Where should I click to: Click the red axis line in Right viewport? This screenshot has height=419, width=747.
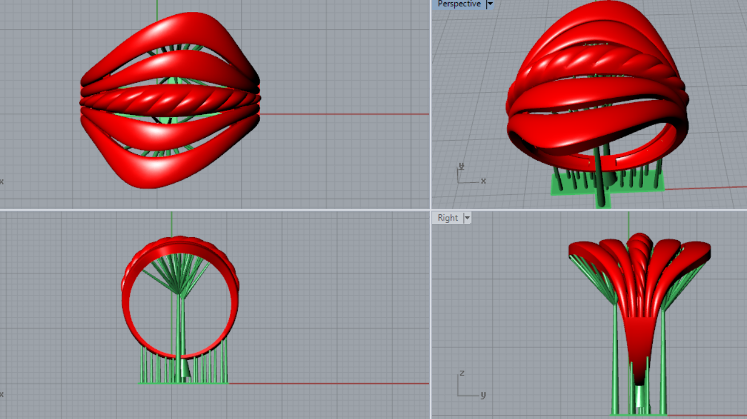click(709, 415)
